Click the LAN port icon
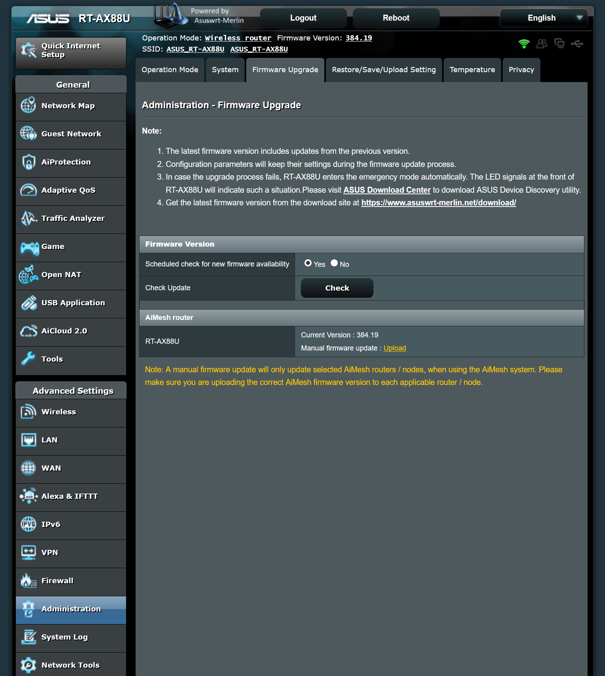Viewport: 605px width, 676px height. click(29, 440)
